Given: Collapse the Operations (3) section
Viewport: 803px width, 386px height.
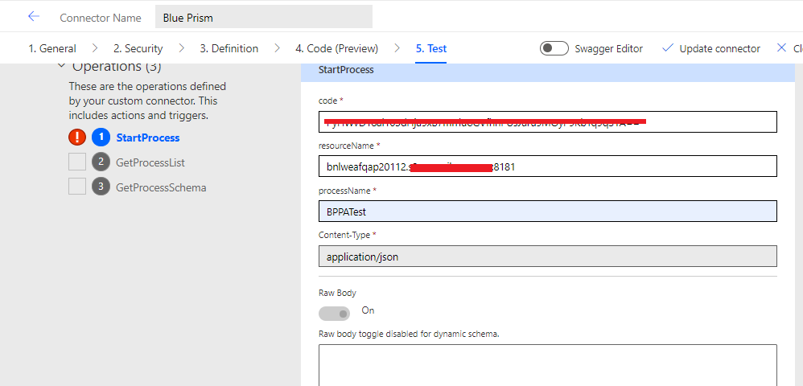Looking at the screenshot, I should [62, 65].
